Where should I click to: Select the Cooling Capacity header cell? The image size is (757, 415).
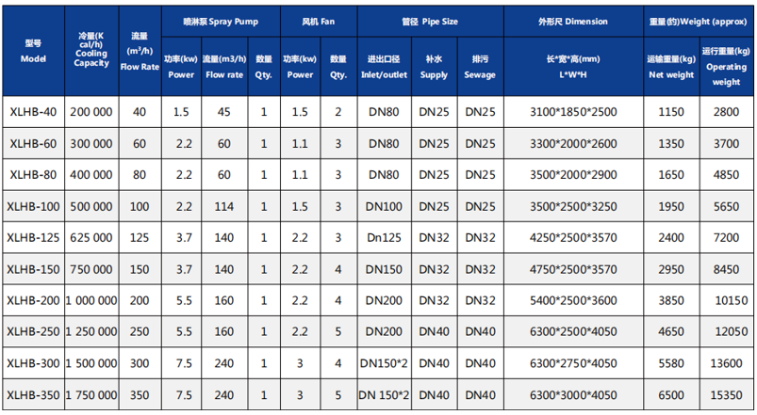91,51
